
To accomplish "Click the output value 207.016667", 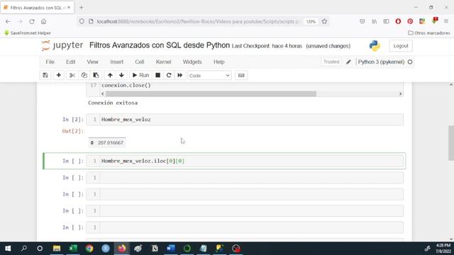I will coord(111,143).
